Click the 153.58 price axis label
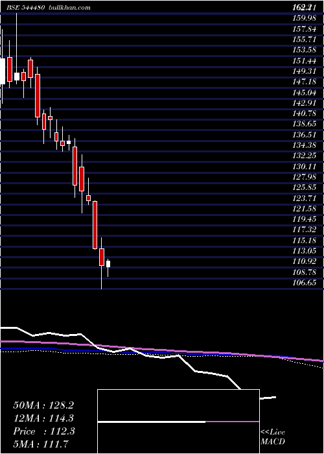The image size is (324, 454). pyautogui.click(x=303, y=50)
